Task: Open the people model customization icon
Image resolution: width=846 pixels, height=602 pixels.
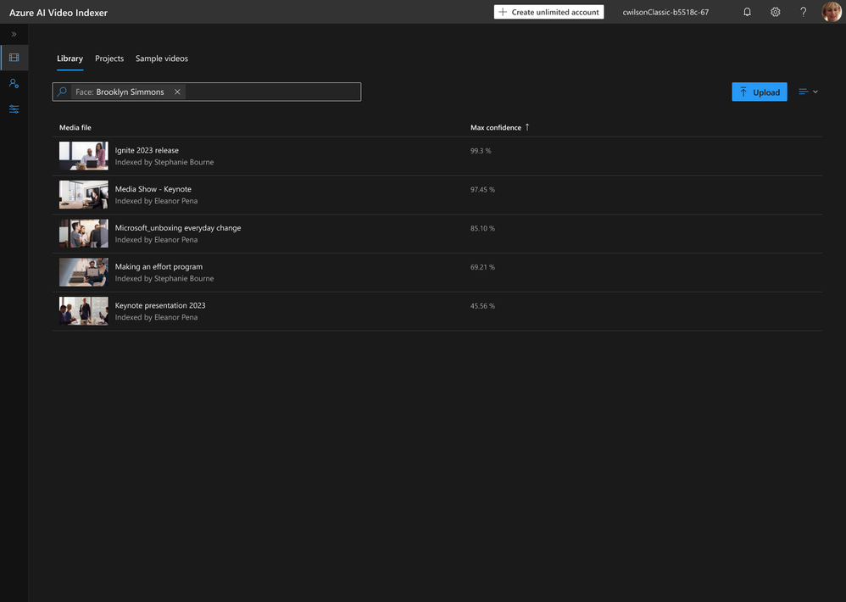Action: pos(14,84)
